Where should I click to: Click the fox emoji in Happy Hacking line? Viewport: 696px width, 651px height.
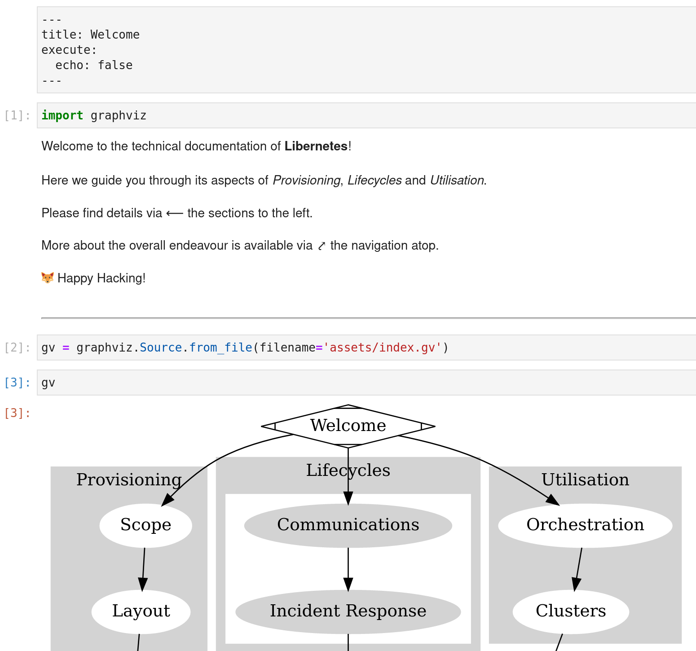[48, 278]
